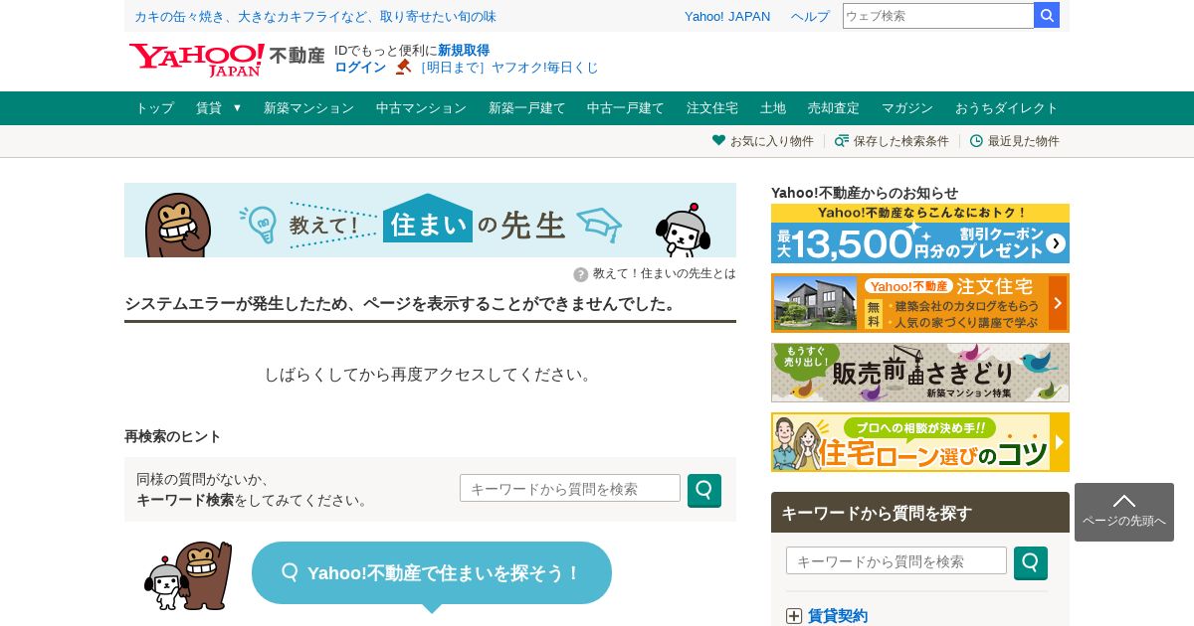Click the monkey and robot mascot image

coord(189,575)
